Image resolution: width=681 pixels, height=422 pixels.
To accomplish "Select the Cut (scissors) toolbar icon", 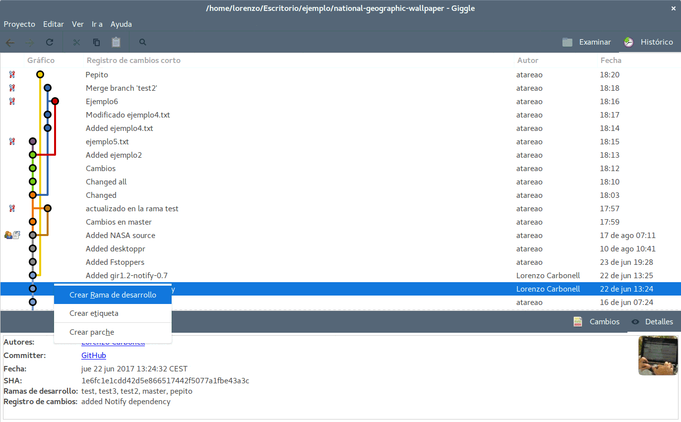I will [x=76, y=42].
